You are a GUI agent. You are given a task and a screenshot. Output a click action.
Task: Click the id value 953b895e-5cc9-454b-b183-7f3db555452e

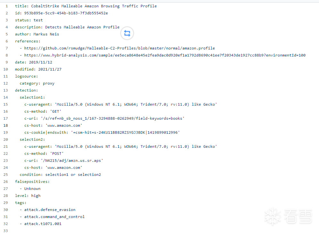click(x=66, y=13)
